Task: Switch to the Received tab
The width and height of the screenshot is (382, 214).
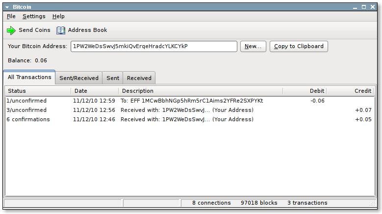Action: click(139, 78)
